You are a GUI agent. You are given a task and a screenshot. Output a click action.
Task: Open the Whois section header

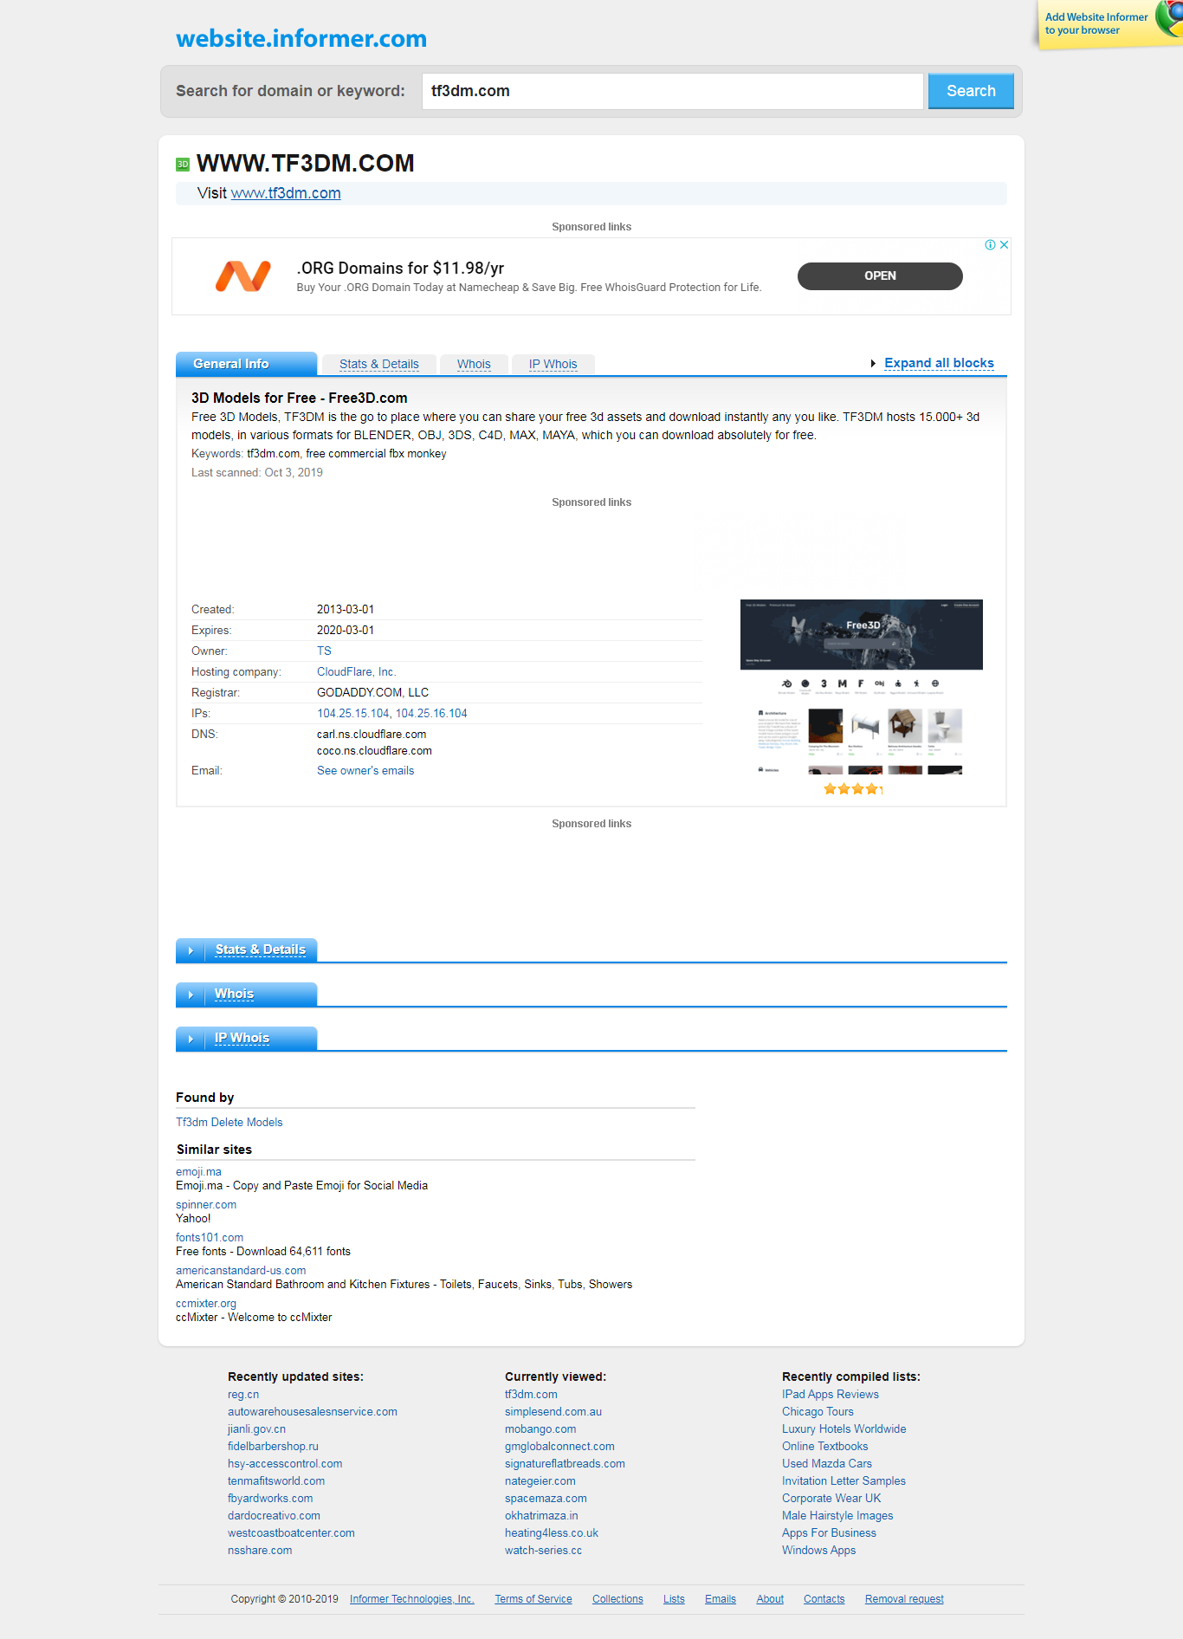coord(234,994)
